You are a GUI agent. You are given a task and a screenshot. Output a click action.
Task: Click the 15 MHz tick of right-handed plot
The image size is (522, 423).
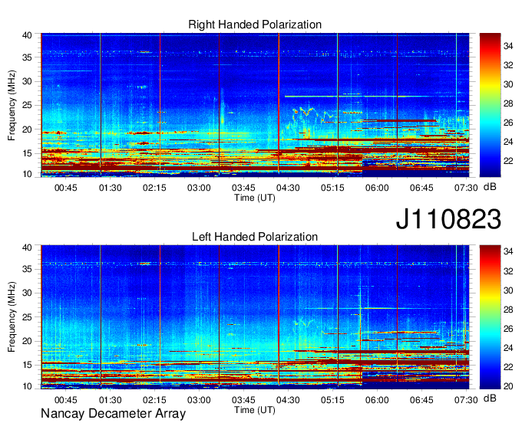pos(28,153)
